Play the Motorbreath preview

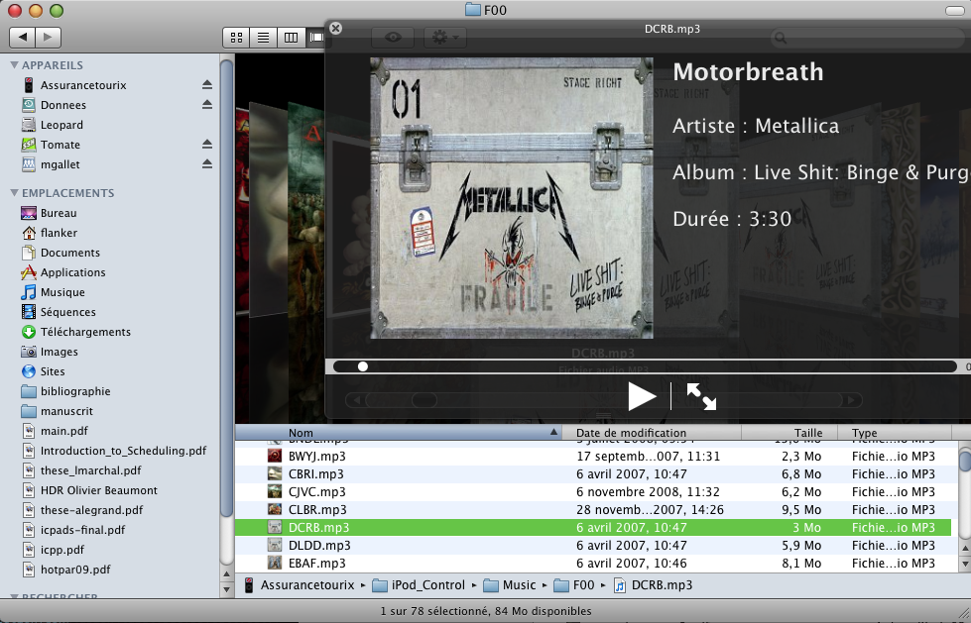point(642,396)
